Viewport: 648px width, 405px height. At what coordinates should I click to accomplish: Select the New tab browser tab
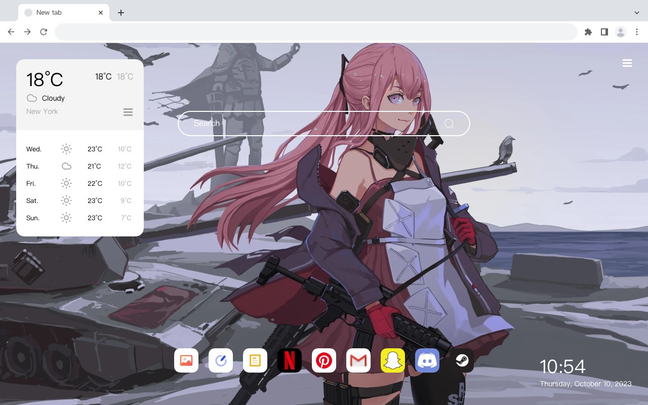tap(64, 13)
